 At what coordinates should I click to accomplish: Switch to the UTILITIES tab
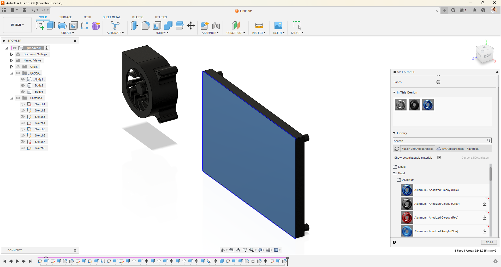click(161, 17)
